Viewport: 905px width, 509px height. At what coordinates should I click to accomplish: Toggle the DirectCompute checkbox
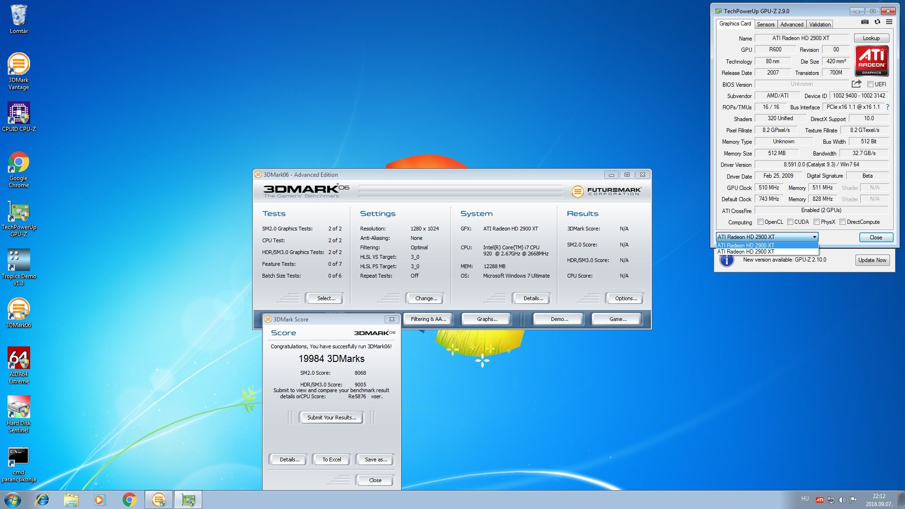[x=842, y=222]
